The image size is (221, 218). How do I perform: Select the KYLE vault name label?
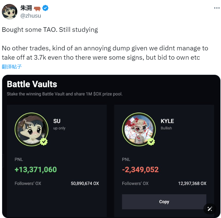167,121
